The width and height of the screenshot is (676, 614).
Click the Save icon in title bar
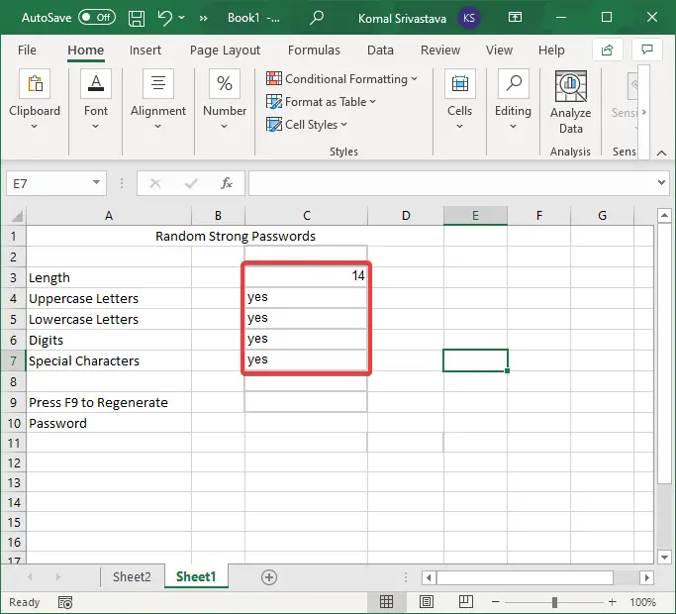point(137,18)
